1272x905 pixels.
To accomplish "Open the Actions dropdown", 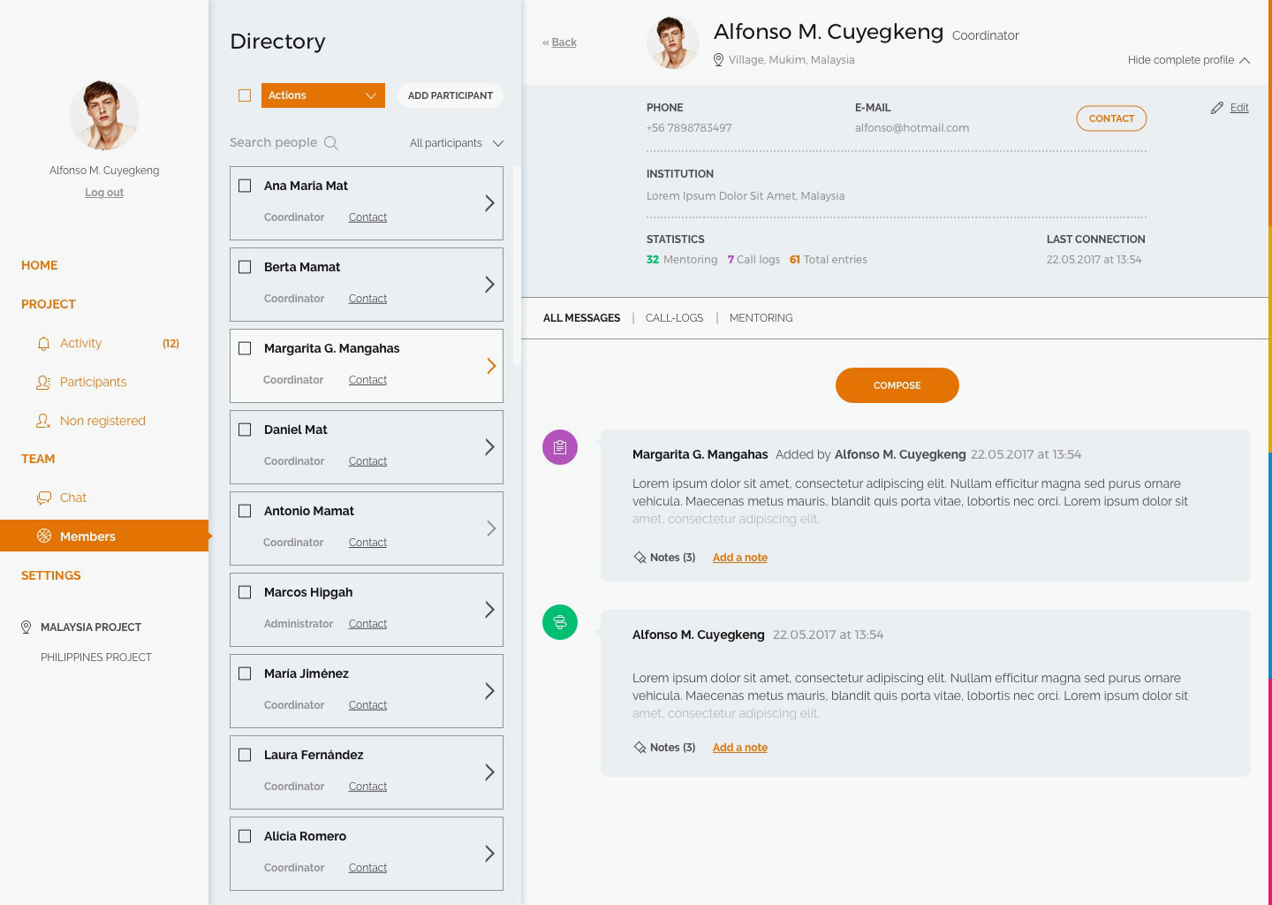I will coord(323,95).
